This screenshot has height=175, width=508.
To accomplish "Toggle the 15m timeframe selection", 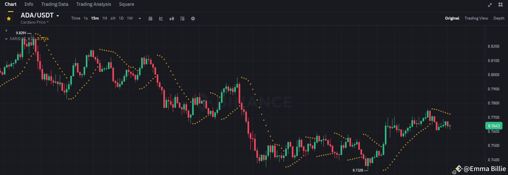I will tap(95, 18).
